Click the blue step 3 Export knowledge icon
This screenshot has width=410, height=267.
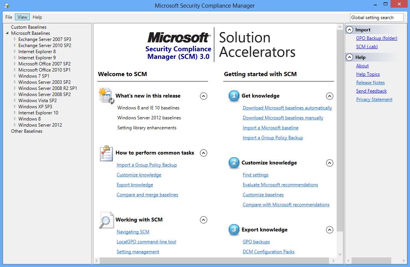click(234, 230)
